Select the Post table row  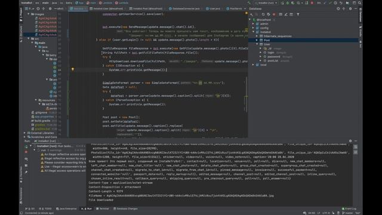(x=303, y=40)
